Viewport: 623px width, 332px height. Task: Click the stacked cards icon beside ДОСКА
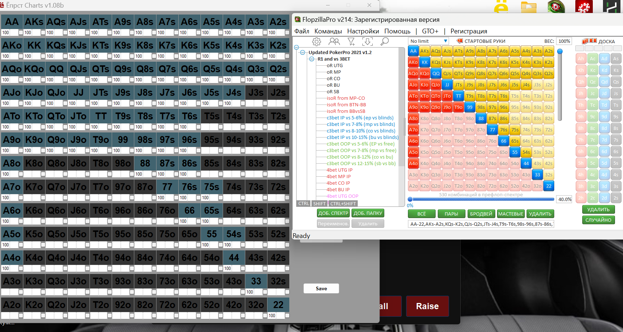pyautogui.click(x=585, y=41)
